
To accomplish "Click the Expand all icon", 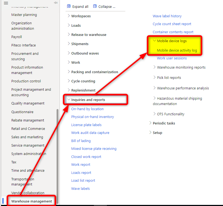I will [x=69, y=6].
